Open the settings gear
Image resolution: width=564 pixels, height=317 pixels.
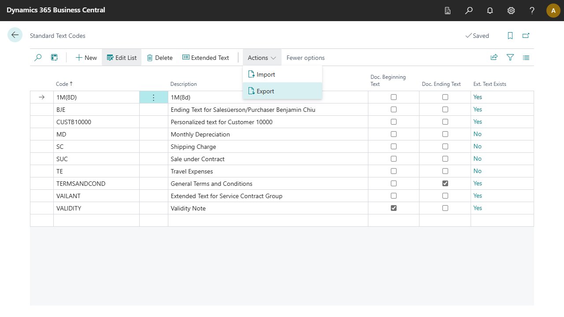[511, 11]
